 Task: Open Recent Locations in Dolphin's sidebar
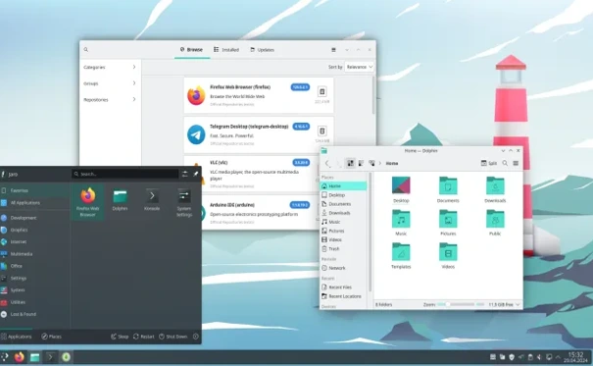click(x=343, y=296)
